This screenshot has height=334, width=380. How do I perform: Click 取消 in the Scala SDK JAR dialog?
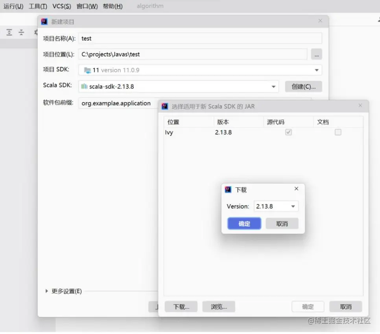[x=346, y=306]
